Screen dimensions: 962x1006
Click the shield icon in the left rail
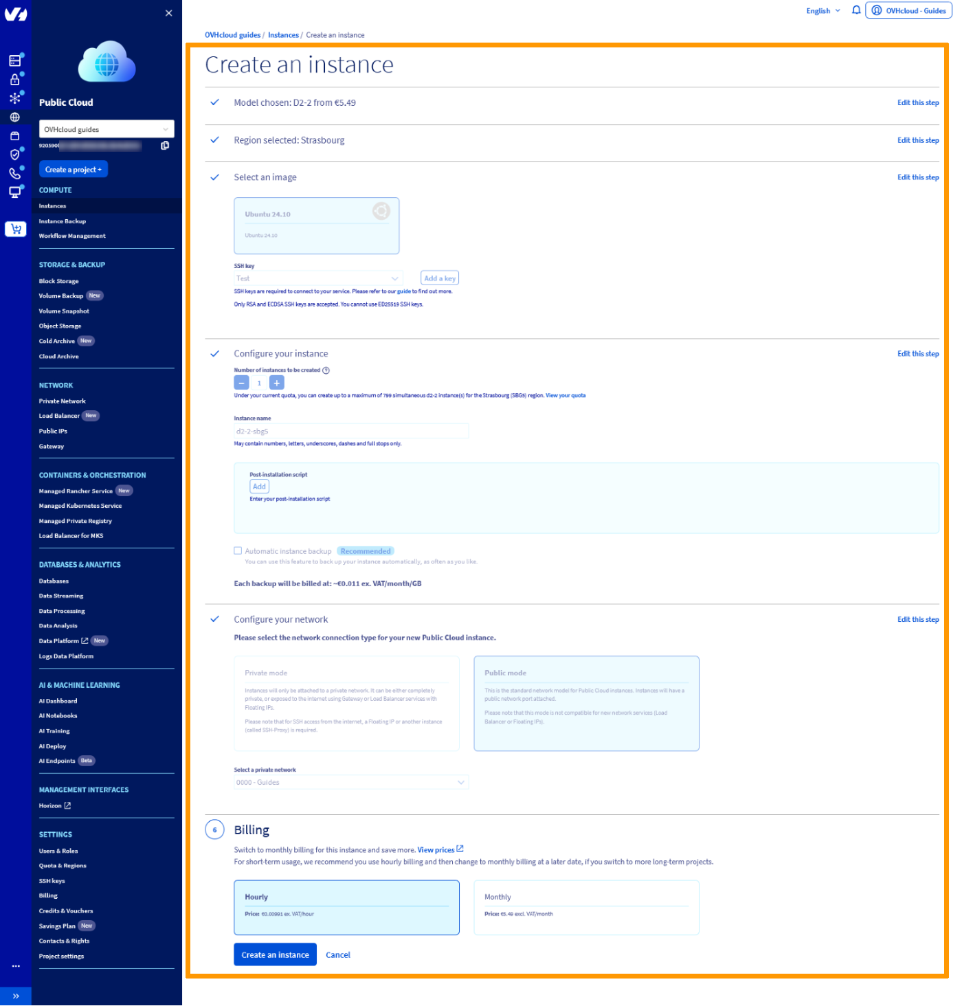click(15, 155)
